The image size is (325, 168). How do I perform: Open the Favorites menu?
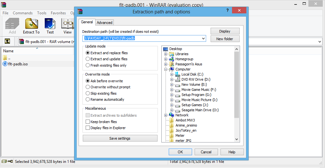58,13
